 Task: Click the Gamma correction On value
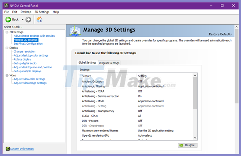[140, 96]
